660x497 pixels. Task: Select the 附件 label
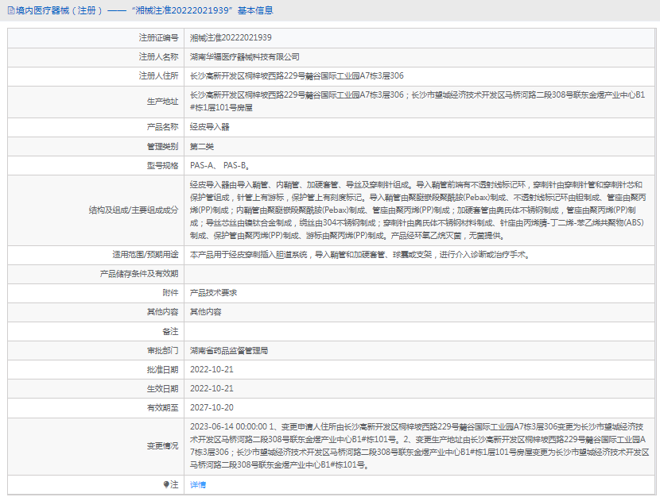[x=170, y=293]
